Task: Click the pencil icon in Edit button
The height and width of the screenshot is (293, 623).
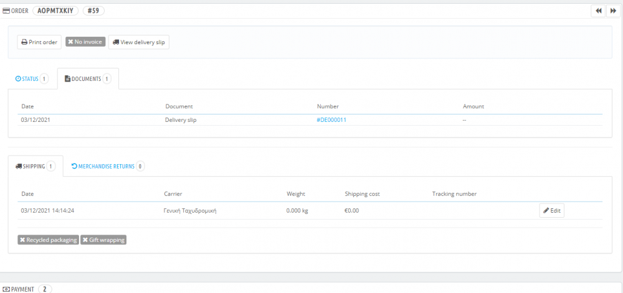Action: pos(546,210)
